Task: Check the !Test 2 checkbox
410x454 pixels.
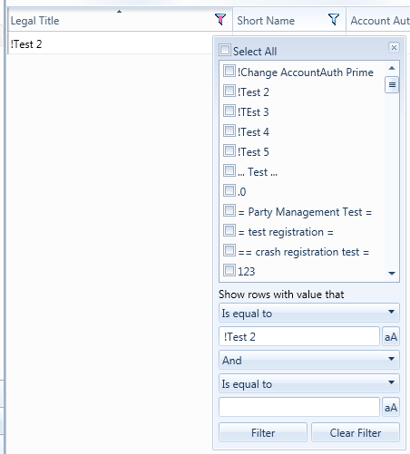Action: 229,91
